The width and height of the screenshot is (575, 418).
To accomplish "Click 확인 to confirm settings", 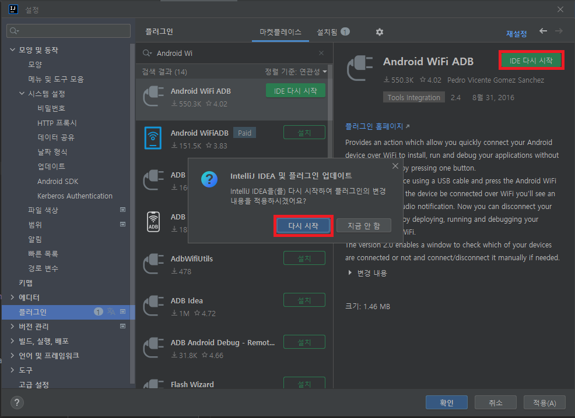I will pyautogui.click(x=446, y=403).
